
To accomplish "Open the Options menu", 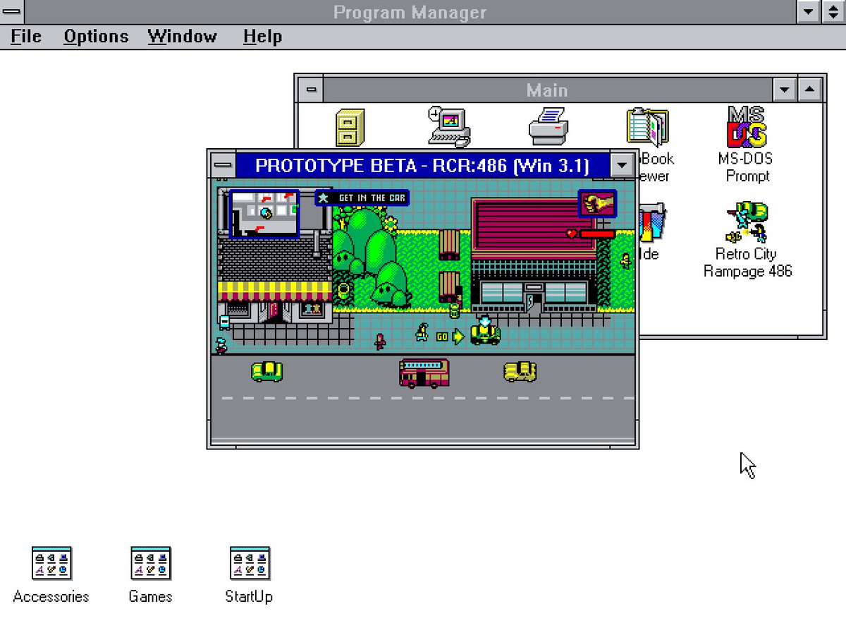I will (x=96, y=37).
